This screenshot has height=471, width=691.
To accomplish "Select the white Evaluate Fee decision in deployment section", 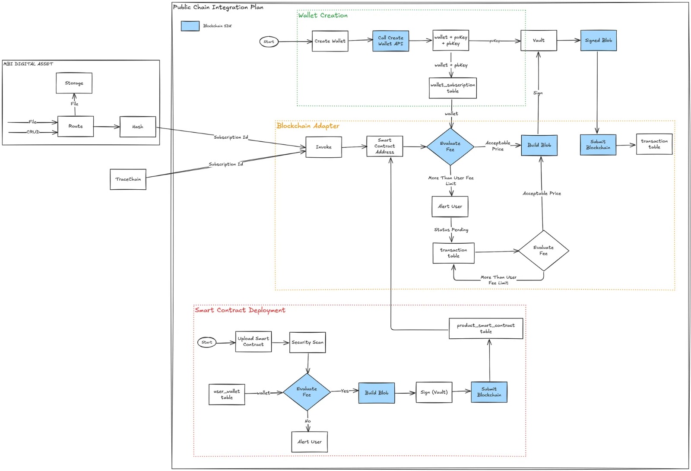I will (x=307, y=393).
